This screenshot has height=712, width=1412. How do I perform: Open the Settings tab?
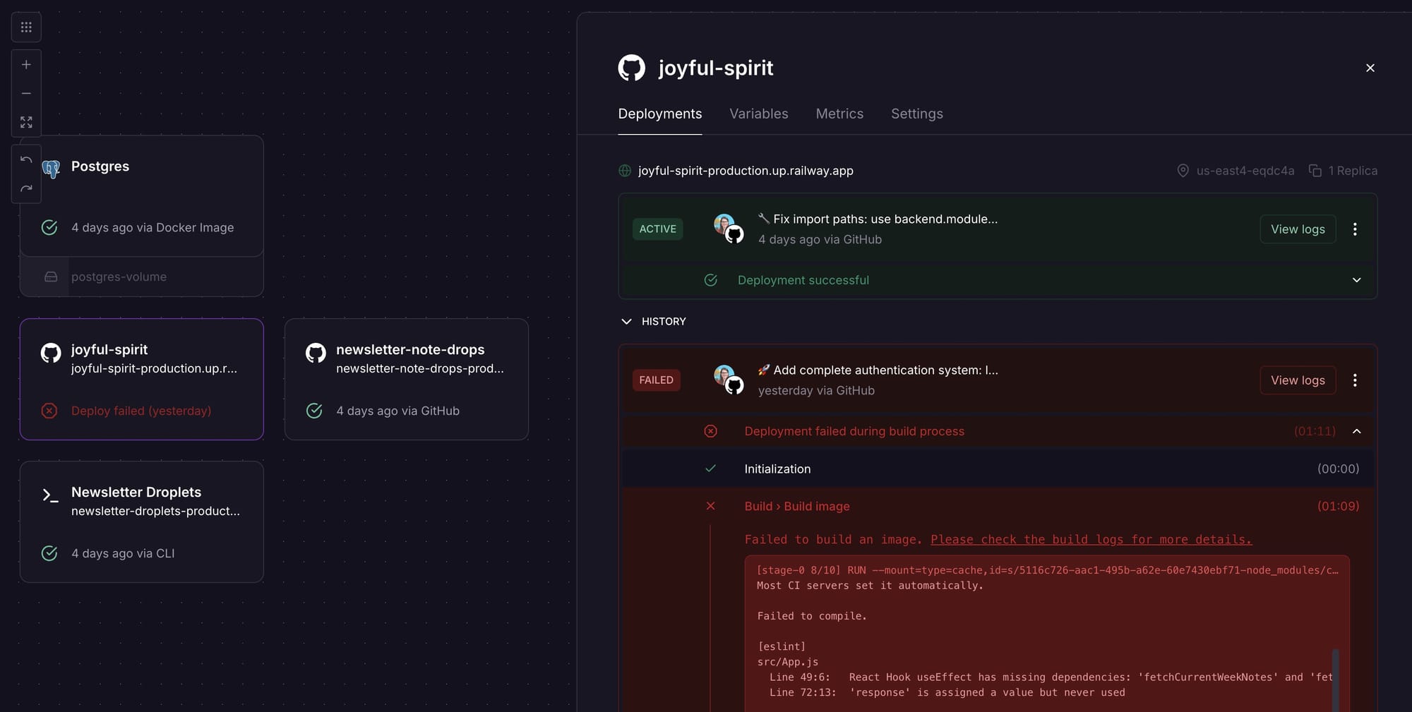click(917, 114)
